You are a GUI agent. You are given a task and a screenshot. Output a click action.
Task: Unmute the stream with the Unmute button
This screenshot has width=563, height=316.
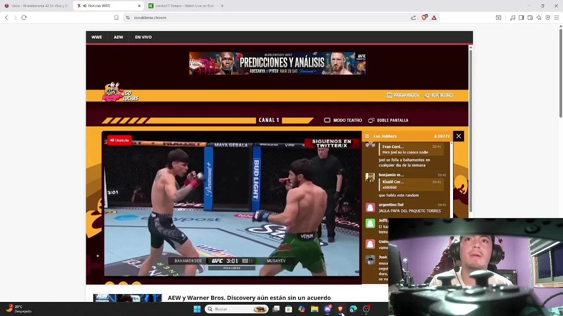[119, 140]
